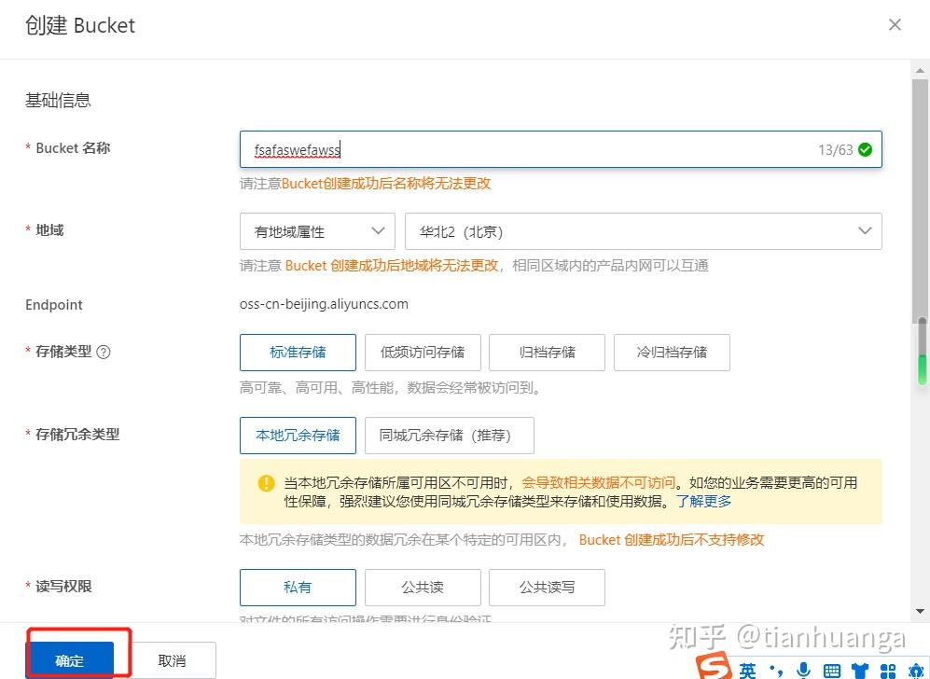The image size is (930, 679).
Task: Select 归档存储 storage type
Action: coord(547,352)
